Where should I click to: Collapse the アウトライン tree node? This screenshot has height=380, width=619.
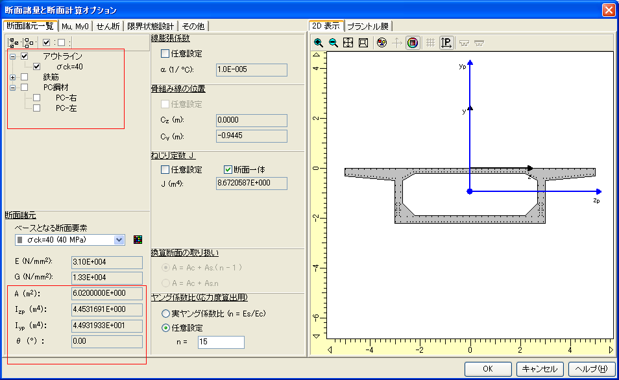click(12, 56)
